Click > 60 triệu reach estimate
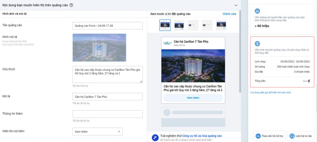The width and height of the screenshot is (317, 142). tap(262, 26)
